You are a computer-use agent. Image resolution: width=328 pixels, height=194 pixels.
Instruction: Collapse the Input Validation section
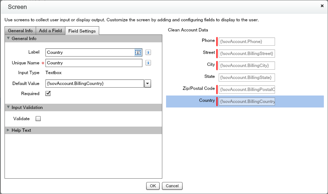[9, 107]
